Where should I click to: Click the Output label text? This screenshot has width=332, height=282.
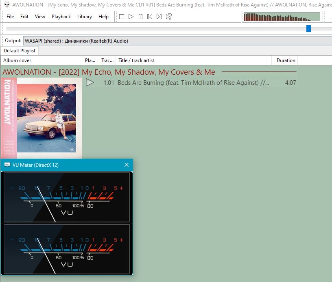[x=13, y=41]
